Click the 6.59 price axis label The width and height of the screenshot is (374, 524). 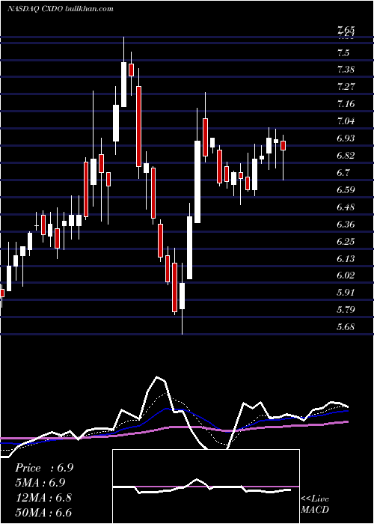(346, 190)
